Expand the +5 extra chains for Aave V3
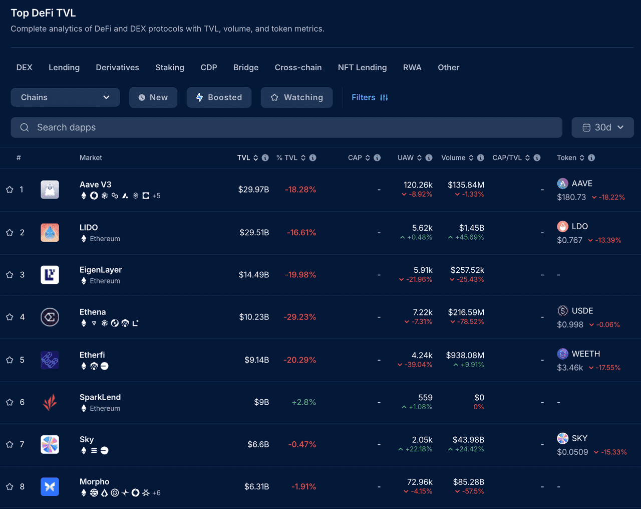641x509 pixels. click(156, 196)
